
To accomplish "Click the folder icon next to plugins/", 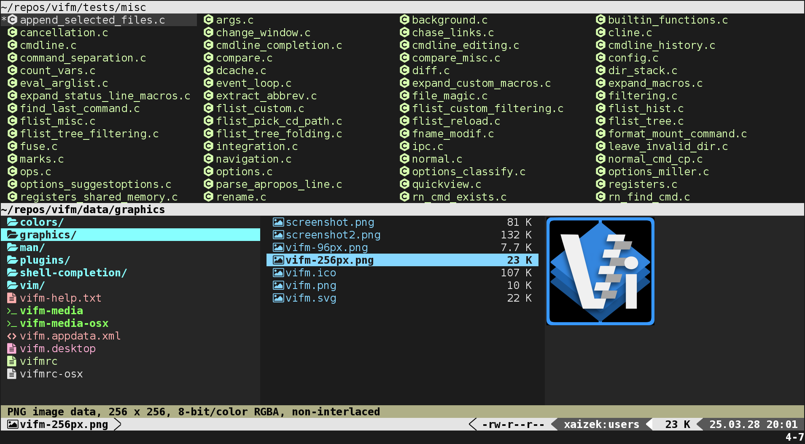I will pos(13,260).
